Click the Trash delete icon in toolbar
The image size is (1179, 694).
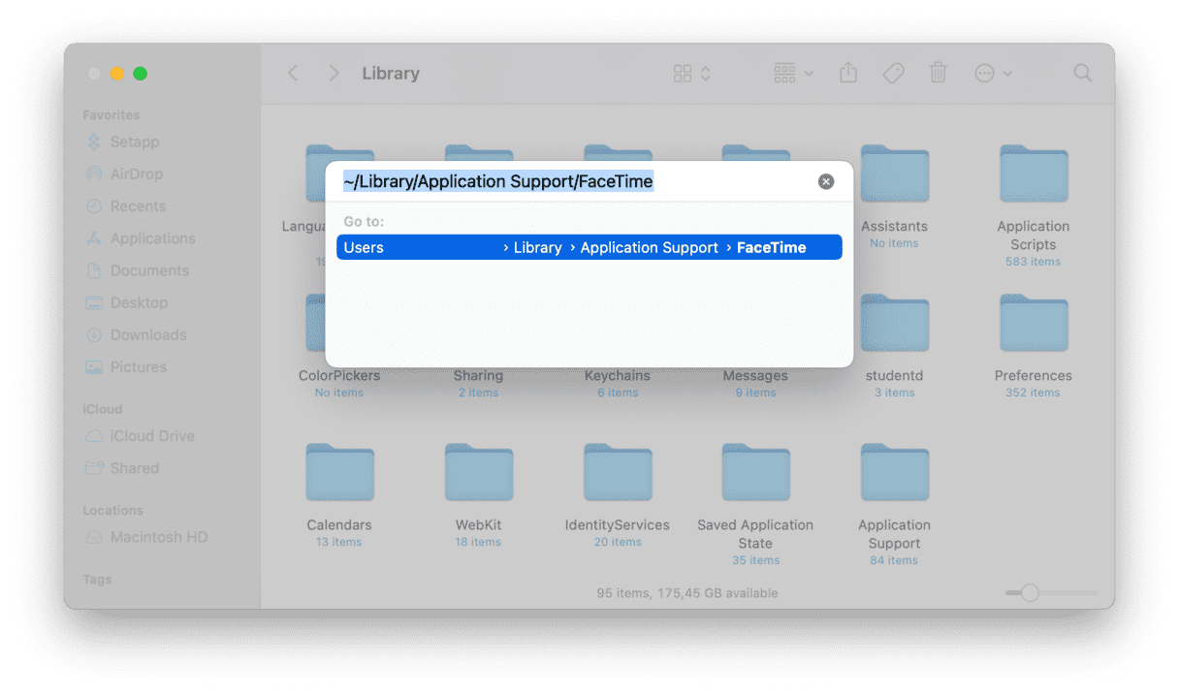click(x=938, y=74)
